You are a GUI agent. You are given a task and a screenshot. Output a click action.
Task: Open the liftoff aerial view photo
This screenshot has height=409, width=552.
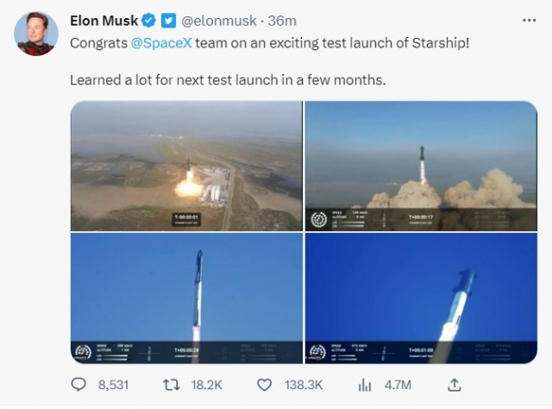click(x=186, y=166)
